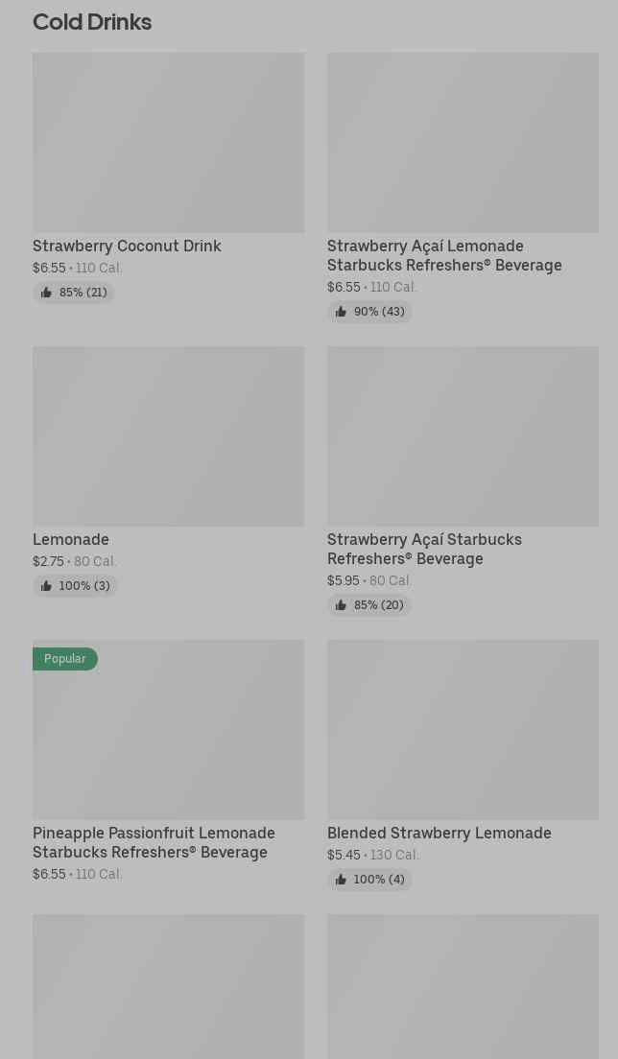Open Pineapple Passionfruit Lemonade Refreshers title
The width and height of the screenshot is (618, 1059).
(154, 842)
